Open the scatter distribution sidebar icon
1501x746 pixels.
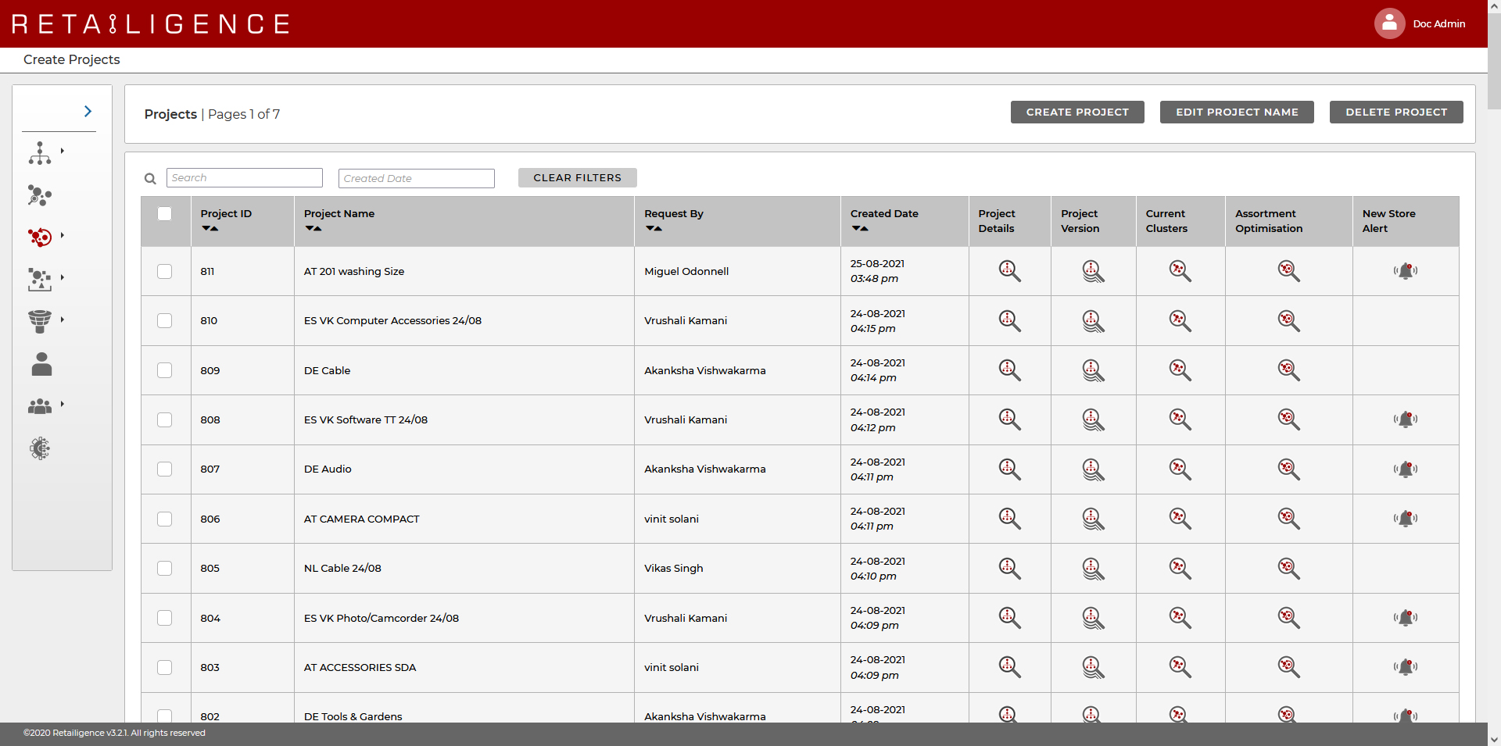pos(40,279)
